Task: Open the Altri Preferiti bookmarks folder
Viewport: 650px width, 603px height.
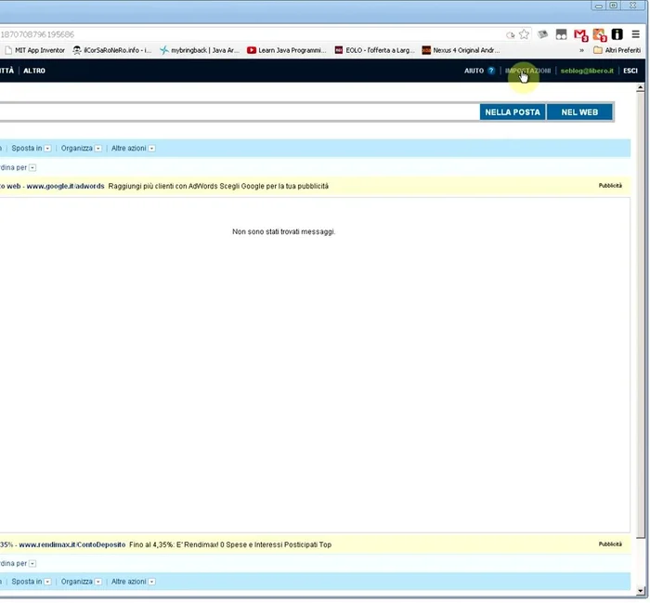Action: coord(617,50)
